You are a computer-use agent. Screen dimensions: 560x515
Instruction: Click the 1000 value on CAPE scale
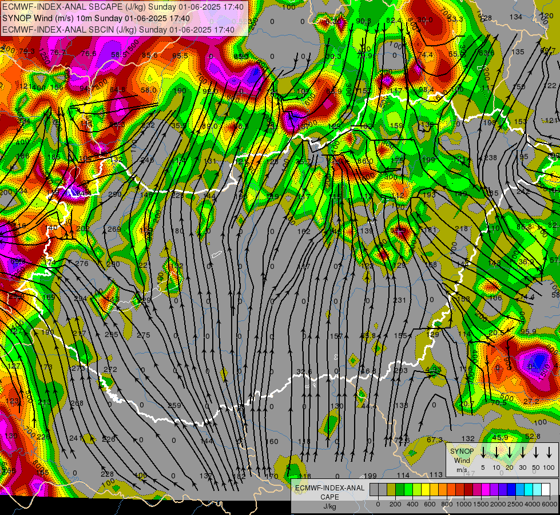464,504
